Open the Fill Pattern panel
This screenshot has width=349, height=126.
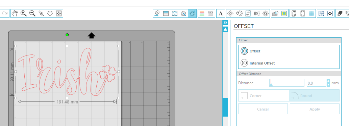pyautogui.click(x=175, y=13)
